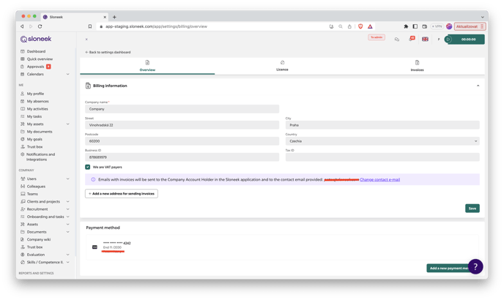This screenshot has width=504, height=300.
Task: Expand Skills / Competence menu
Action: click(68, 263)
